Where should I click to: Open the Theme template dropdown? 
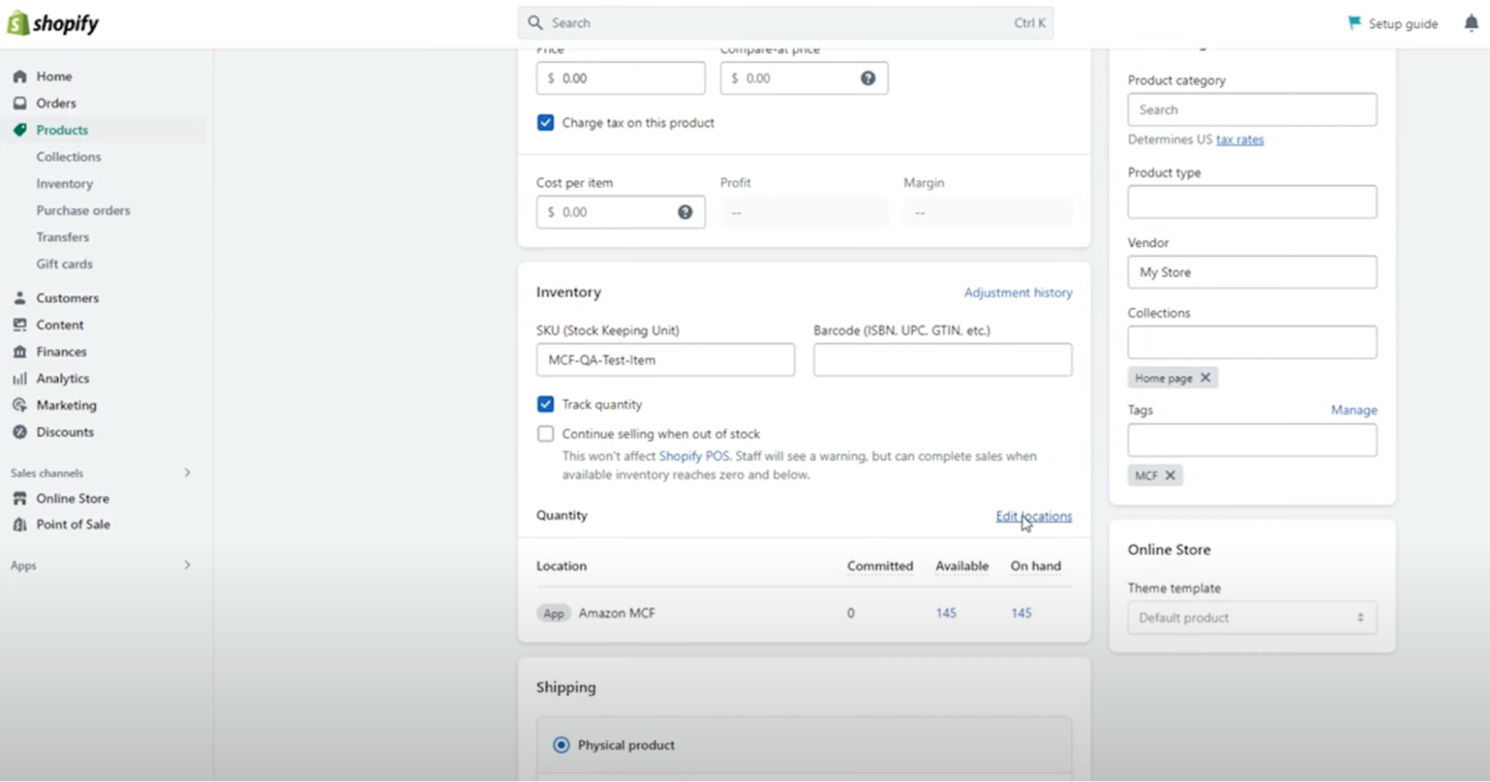(x=1251, y=617)
